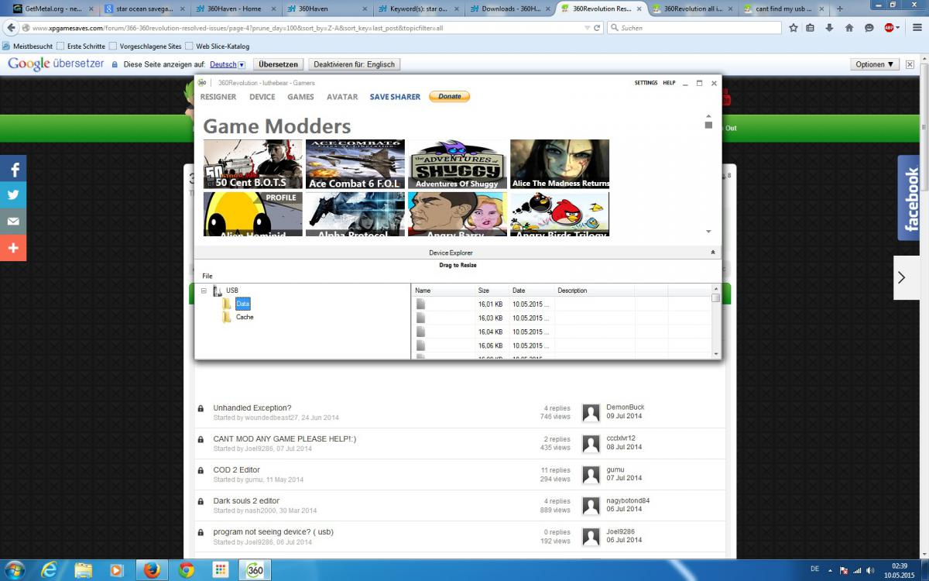Viewport: 929px width, 581px height.
Task: Open Google Chrome from the taskbar
Action: click(186, 570)
